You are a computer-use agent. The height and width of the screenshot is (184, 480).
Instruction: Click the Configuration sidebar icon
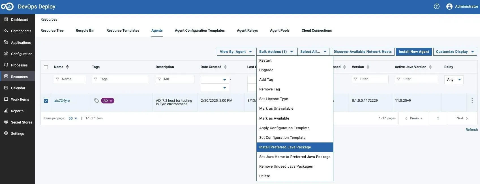click(6, 53)
